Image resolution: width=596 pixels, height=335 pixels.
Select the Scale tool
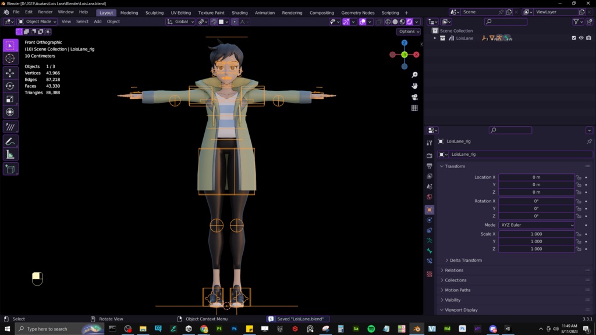pos(10,99)
